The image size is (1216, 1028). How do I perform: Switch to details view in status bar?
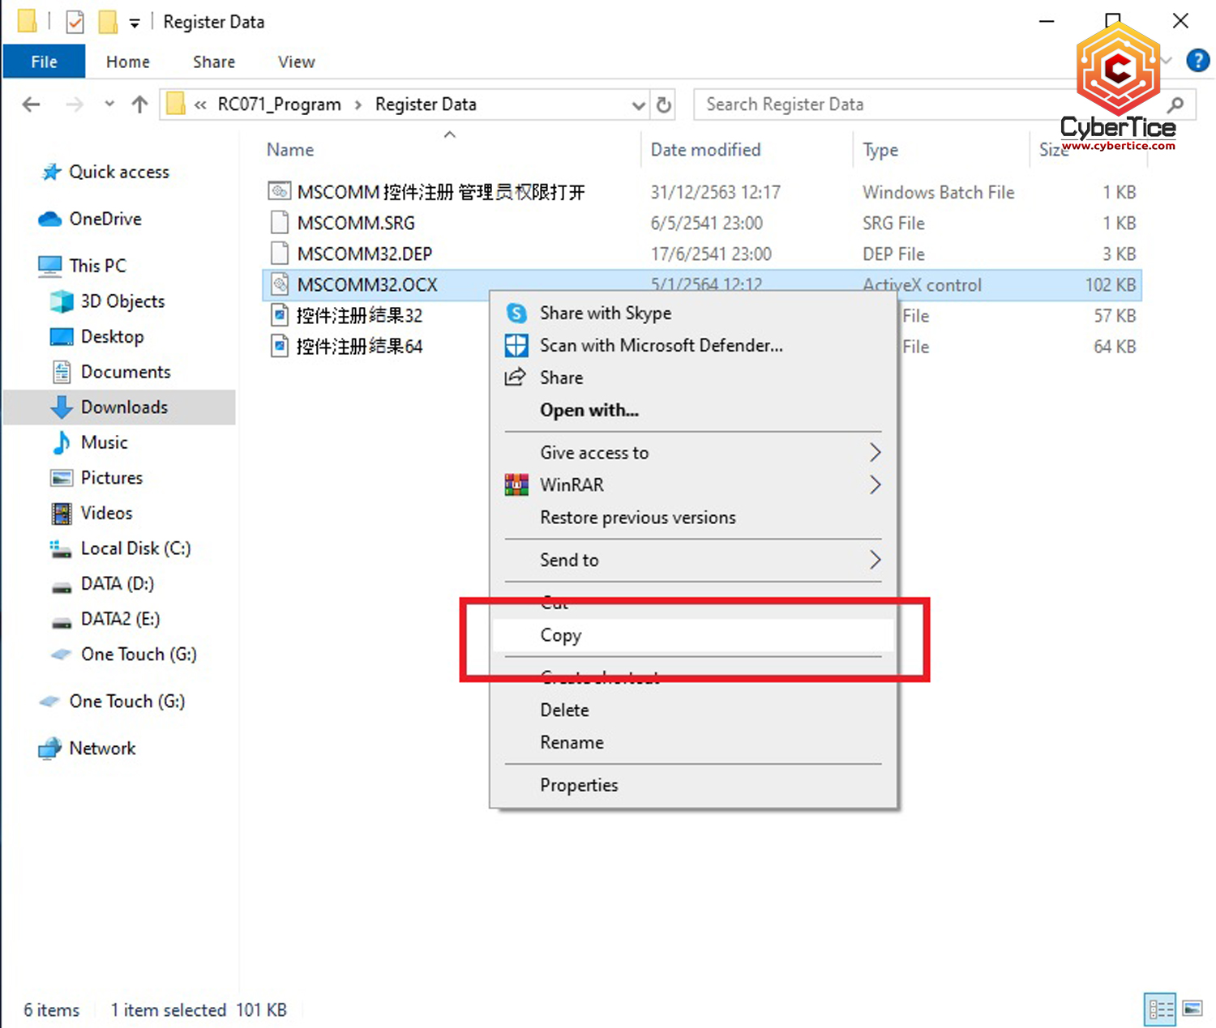[1160, 1009]
